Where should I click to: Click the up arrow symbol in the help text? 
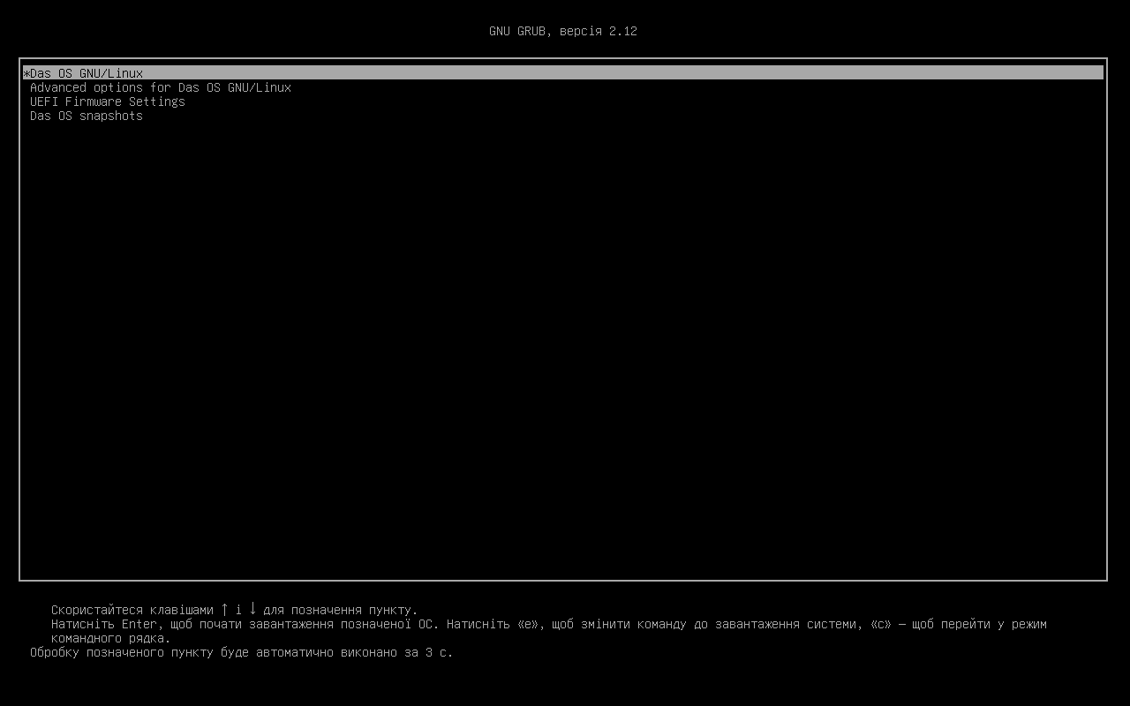point(224,609)
